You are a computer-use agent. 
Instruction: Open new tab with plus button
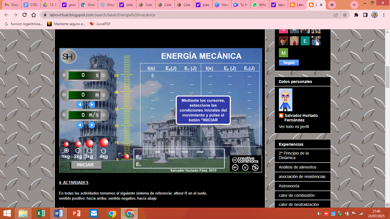tap(332, 5)
